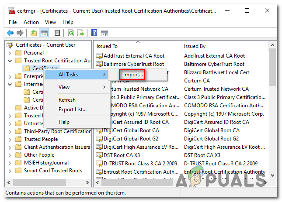Image resolution: width=282 pixels, height=202 pixels.
Task: Click the DST Root CA X3 certificate icon
Action: click(x=99, y=155)
